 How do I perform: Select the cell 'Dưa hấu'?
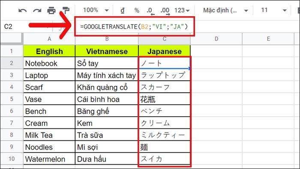(x=107, y=159)
